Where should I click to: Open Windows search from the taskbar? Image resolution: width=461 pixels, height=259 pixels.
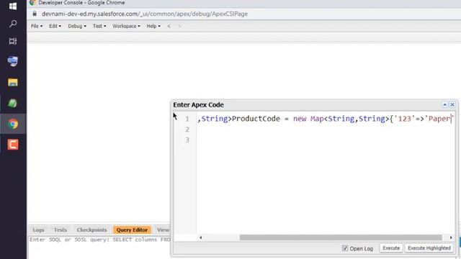point(13,24)
